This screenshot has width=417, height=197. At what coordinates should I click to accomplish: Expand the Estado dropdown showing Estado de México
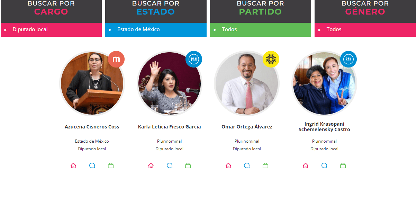pos(156,30)
